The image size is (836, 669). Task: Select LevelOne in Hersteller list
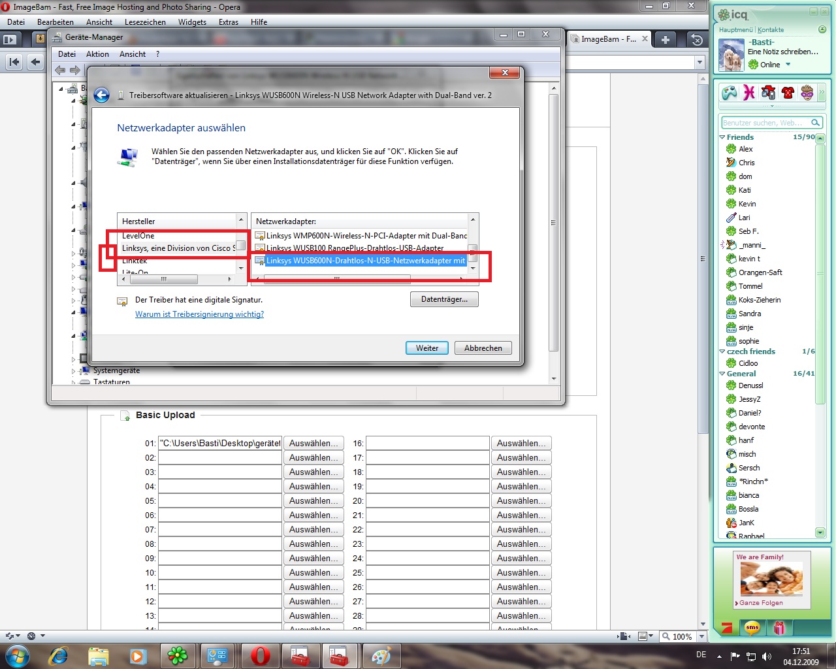point(138,236)
